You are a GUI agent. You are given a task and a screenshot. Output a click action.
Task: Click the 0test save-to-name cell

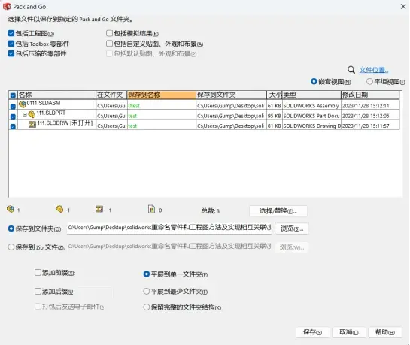(161, 105)
